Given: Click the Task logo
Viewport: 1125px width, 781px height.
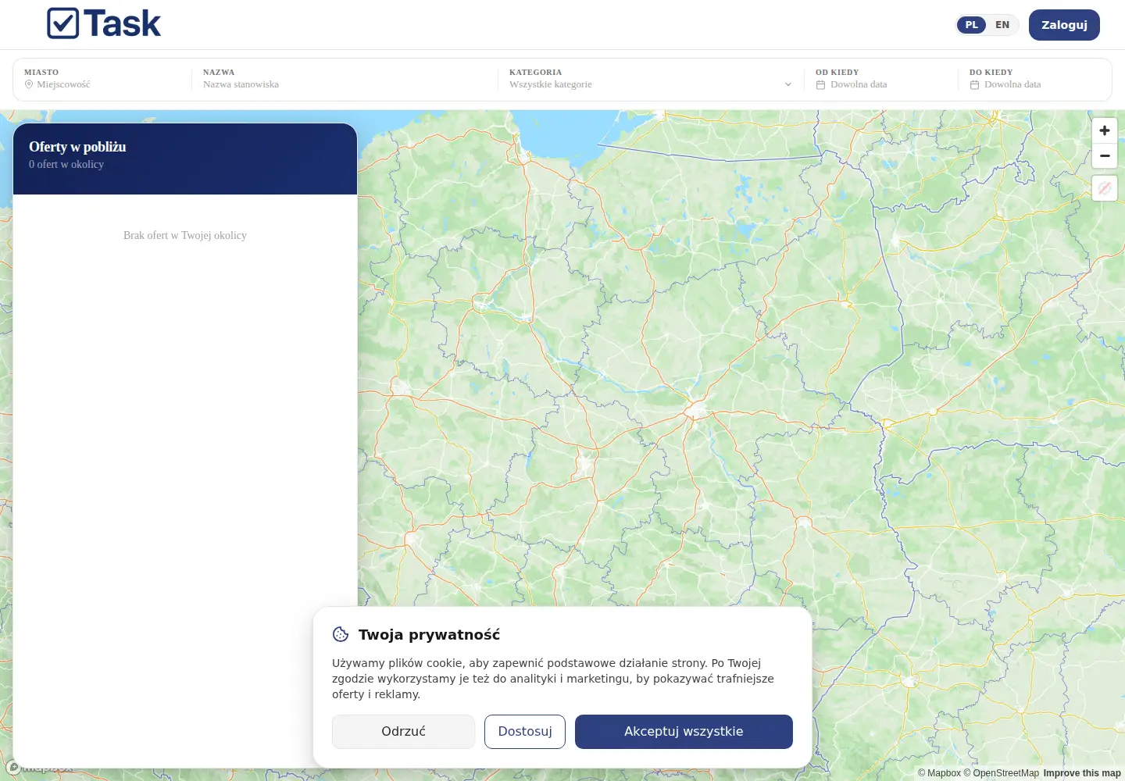Looking at the screenshot, I should (x=104, y=23).
